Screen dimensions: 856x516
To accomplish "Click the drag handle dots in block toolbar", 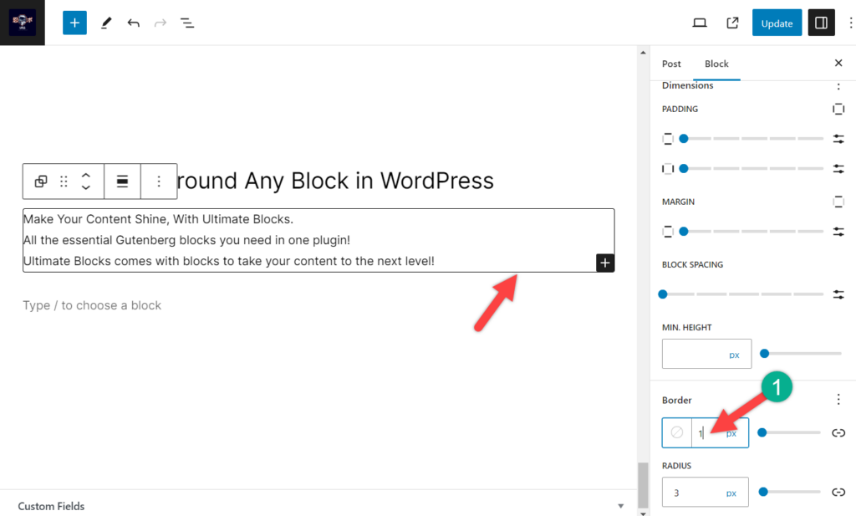I will coord(64,181).
